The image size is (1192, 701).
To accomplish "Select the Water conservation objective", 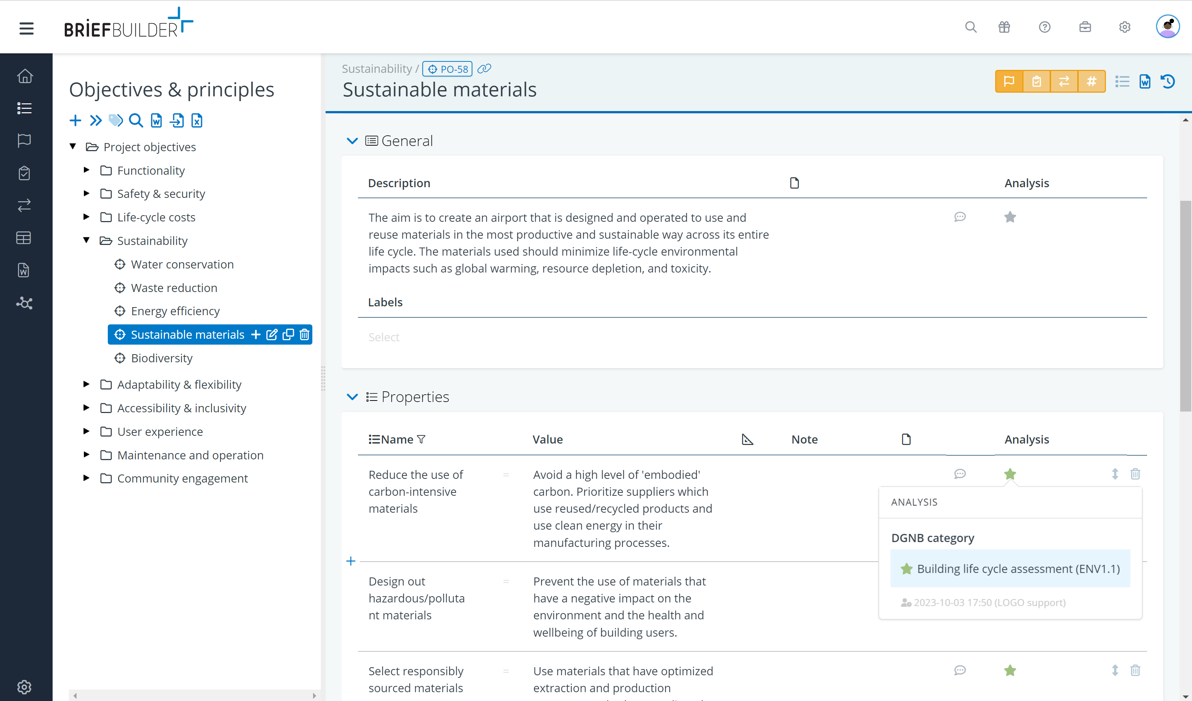I will tap(182, 264).
